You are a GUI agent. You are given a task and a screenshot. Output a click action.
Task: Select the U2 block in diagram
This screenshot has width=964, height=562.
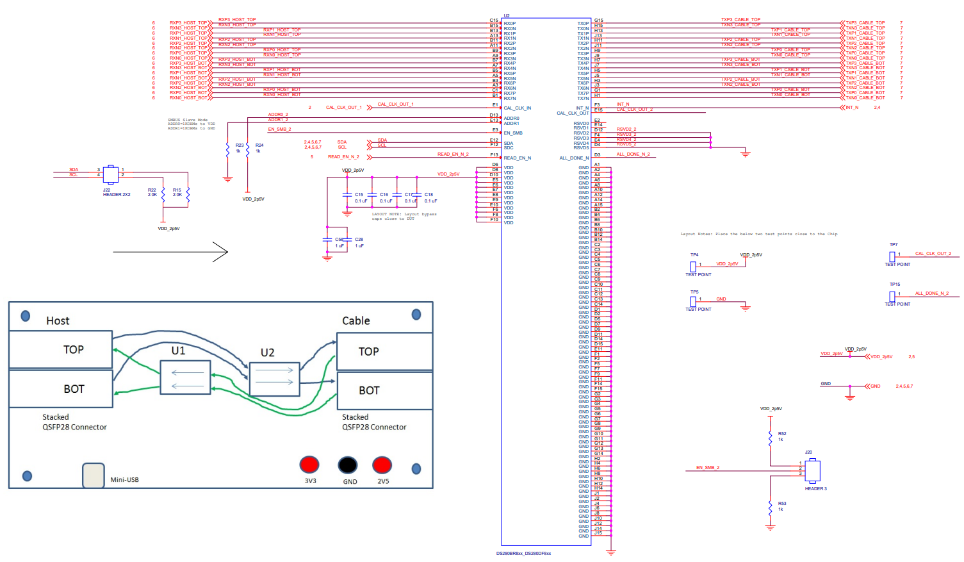point(274,379)
